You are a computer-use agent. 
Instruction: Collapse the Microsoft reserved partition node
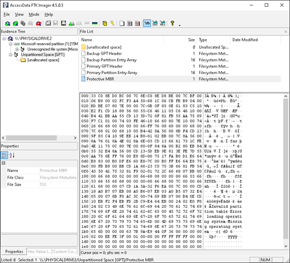10,44
